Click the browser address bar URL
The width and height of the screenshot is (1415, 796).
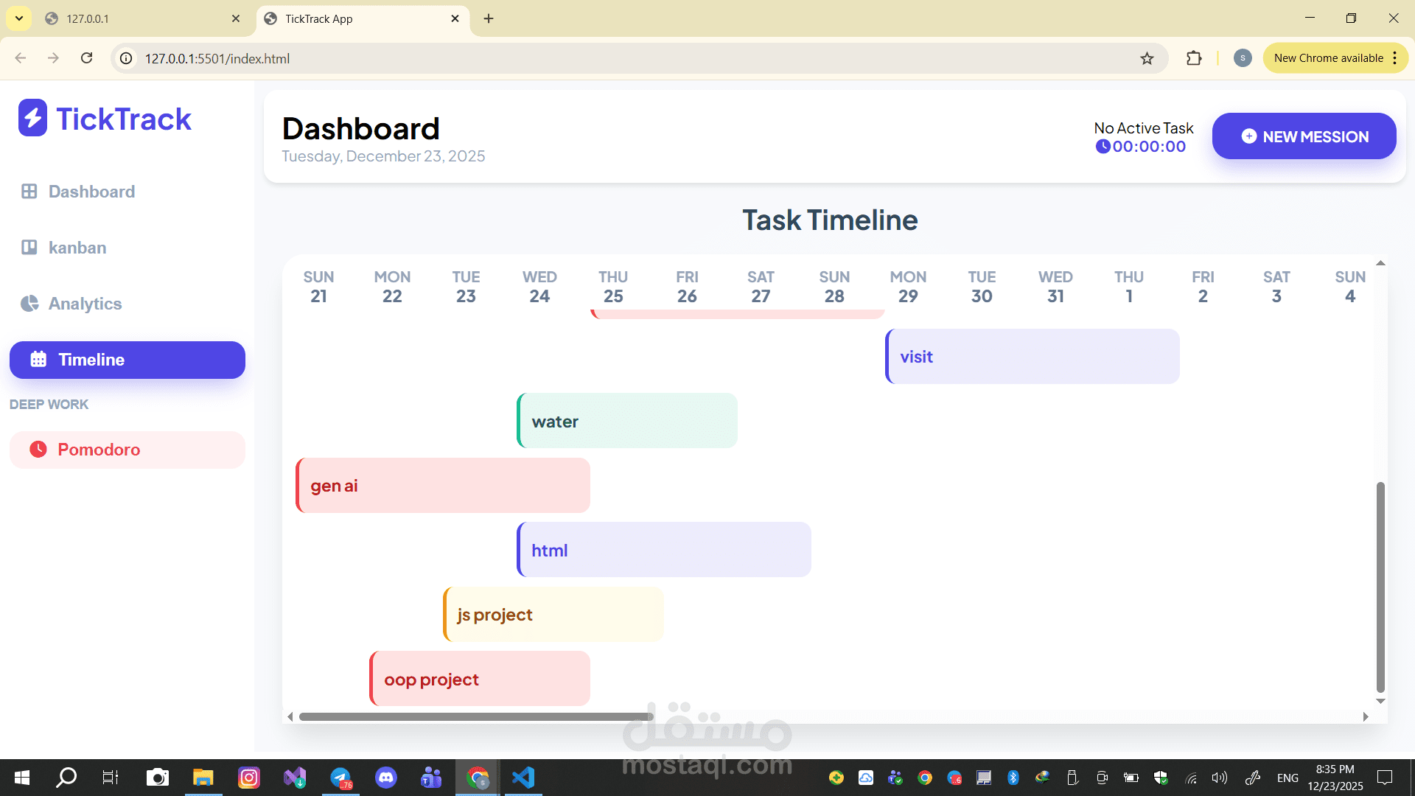pyautogui.click(x=217, y=58)
